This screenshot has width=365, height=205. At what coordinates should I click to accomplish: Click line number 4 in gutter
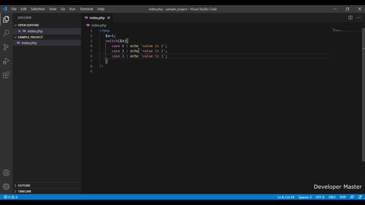91,46
